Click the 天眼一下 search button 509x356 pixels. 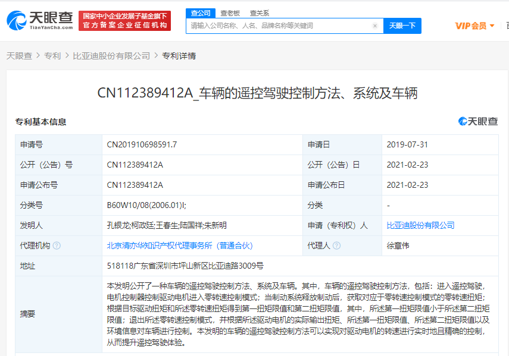[x=402, y=26]
